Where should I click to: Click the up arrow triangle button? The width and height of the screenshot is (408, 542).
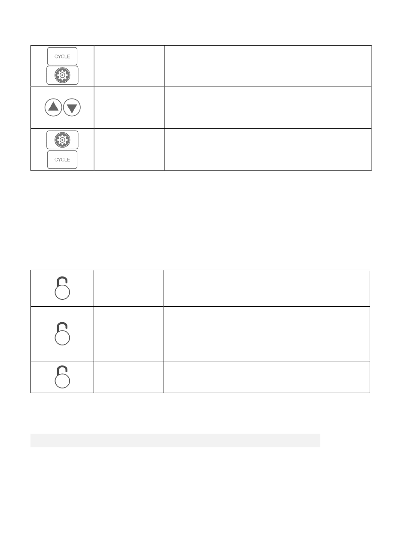53,107
